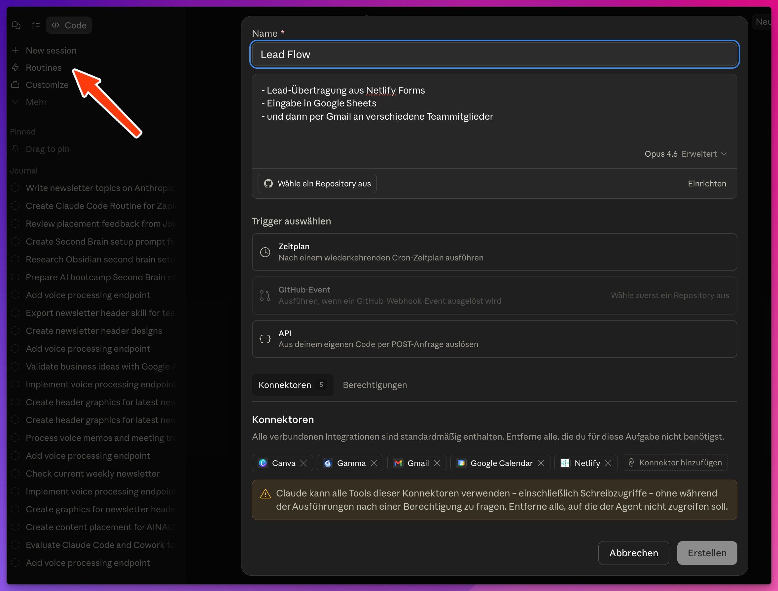
Task: Remove the Canva connector
Action: coord(303,463)
